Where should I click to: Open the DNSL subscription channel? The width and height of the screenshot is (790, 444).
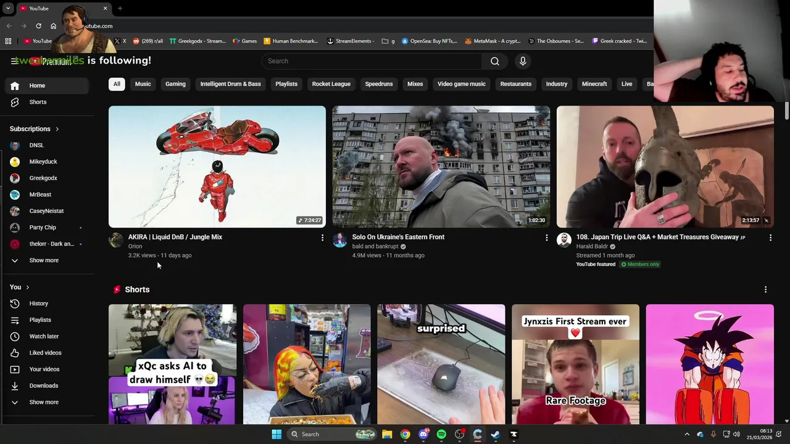[x=47, y=146]
